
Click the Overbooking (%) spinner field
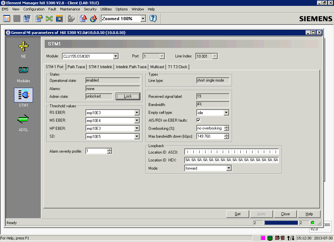(210, 128)
